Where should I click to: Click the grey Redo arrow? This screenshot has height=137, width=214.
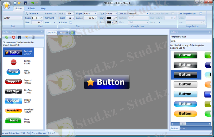37,3
